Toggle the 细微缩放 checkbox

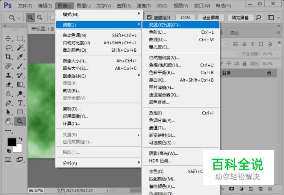pyautogui.click(x=149, y=17)
